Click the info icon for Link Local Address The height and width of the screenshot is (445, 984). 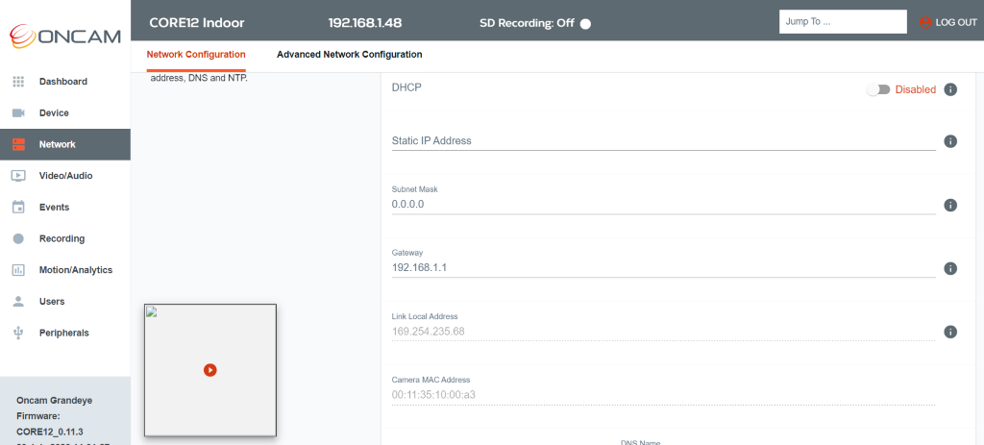[x=950, y=332]
